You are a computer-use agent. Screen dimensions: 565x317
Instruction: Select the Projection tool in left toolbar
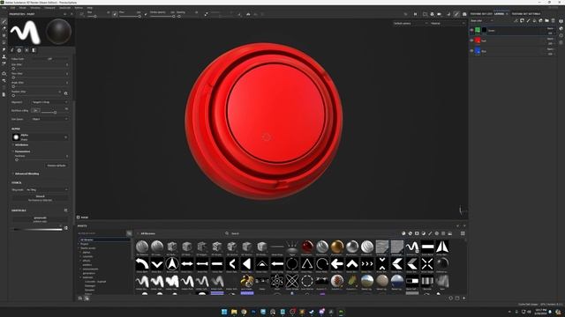[4, 35]
